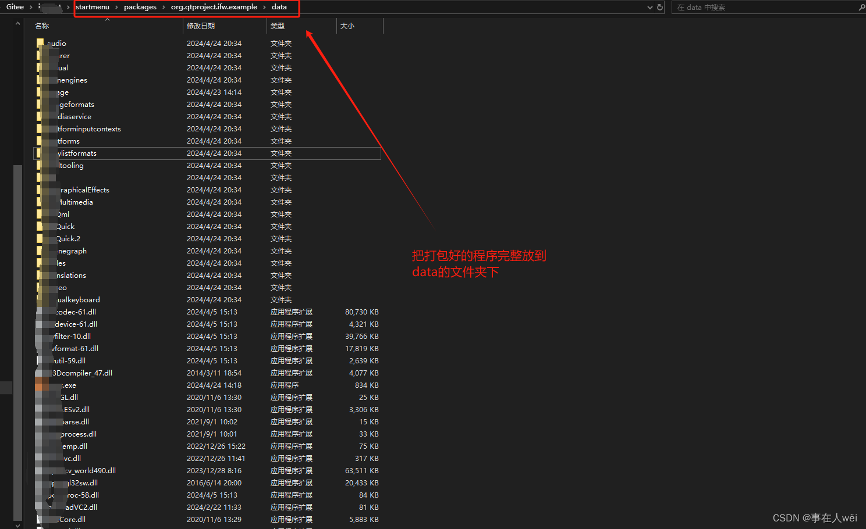Screen dimensions: 866x529
Task: Click the scrollbar down arrow
Action: [x=17, y=525]
